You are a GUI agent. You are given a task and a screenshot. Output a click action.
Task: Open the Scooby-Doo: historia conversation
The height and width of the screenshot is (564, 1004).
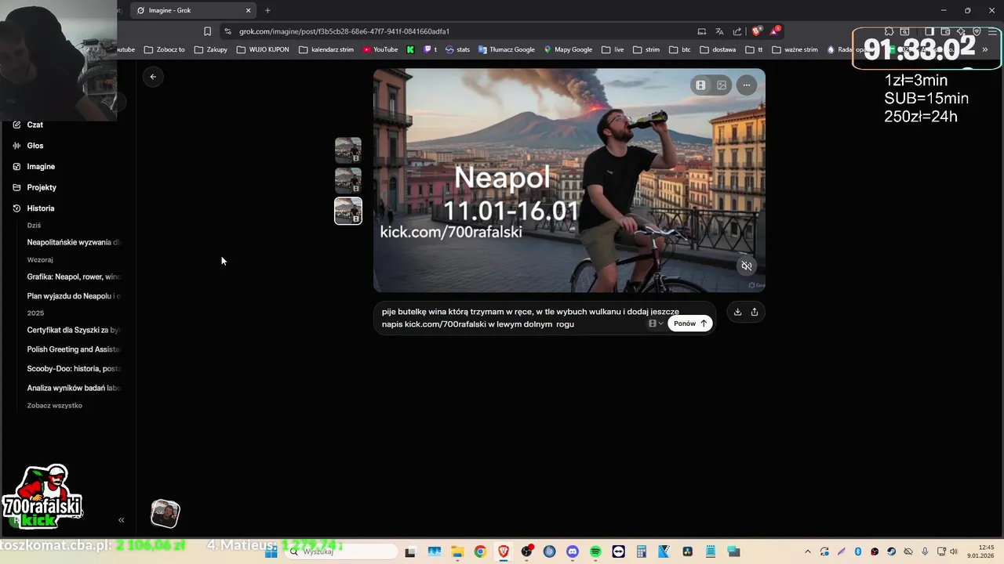tap(74, 368)
